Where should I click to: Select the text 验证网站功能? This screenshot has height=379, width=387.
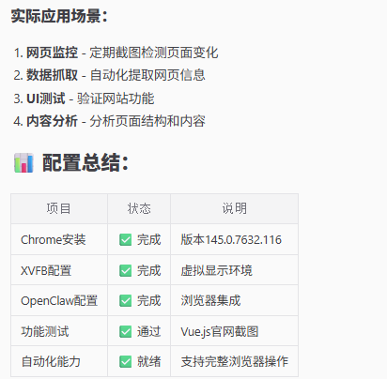point(116,99)
